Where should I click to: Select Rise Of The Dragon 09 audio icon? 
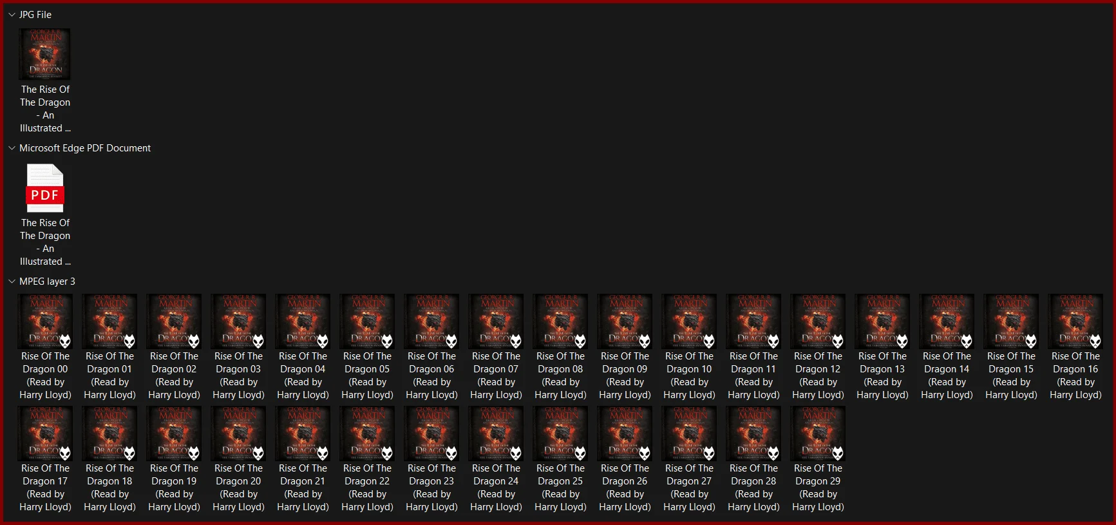point(625,321)
